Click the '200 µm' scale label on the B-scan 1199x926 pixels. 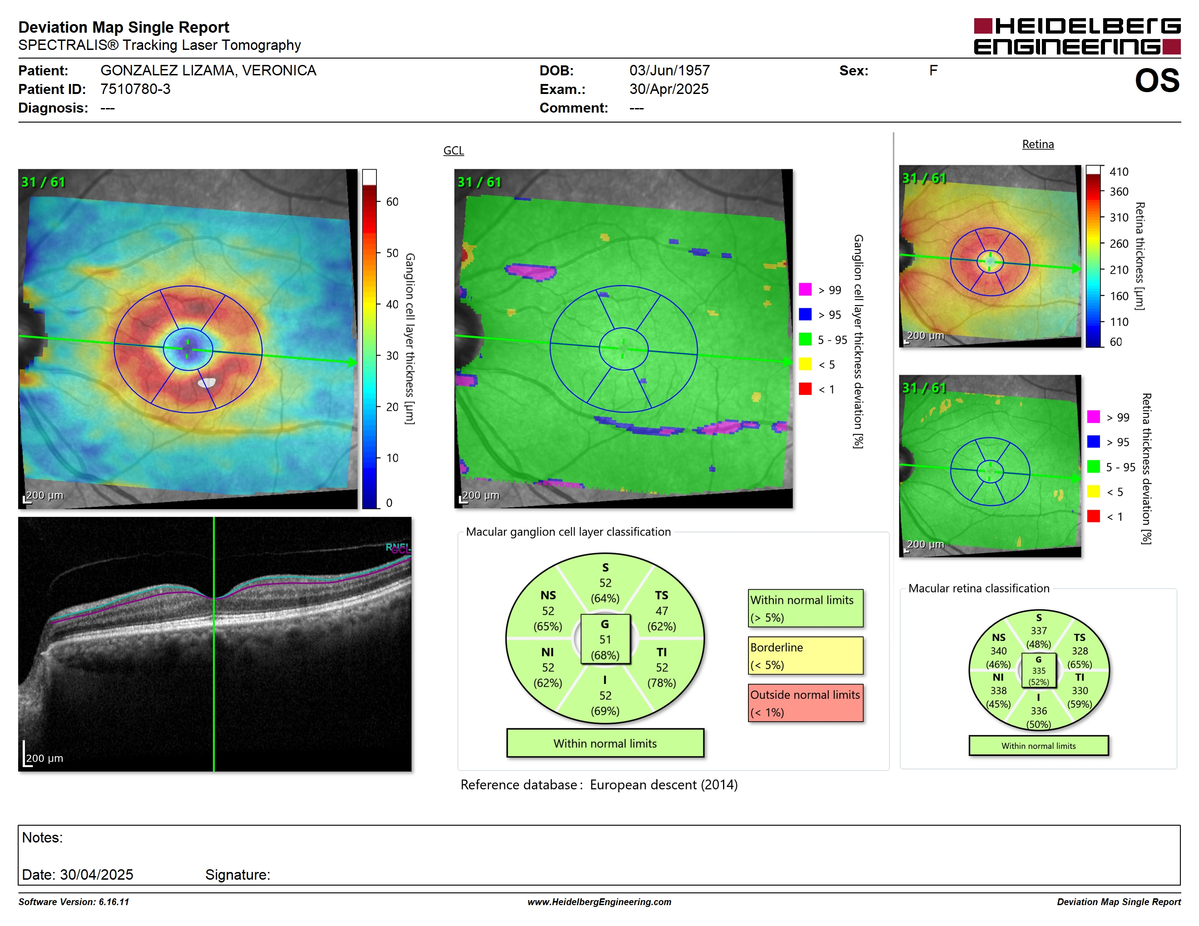coord(45,758)
